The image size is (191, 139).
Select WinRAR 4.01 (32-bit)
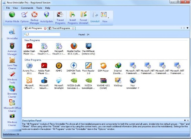coord(103,83)
